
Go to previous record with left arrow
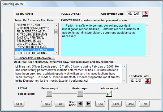[81, 104]
